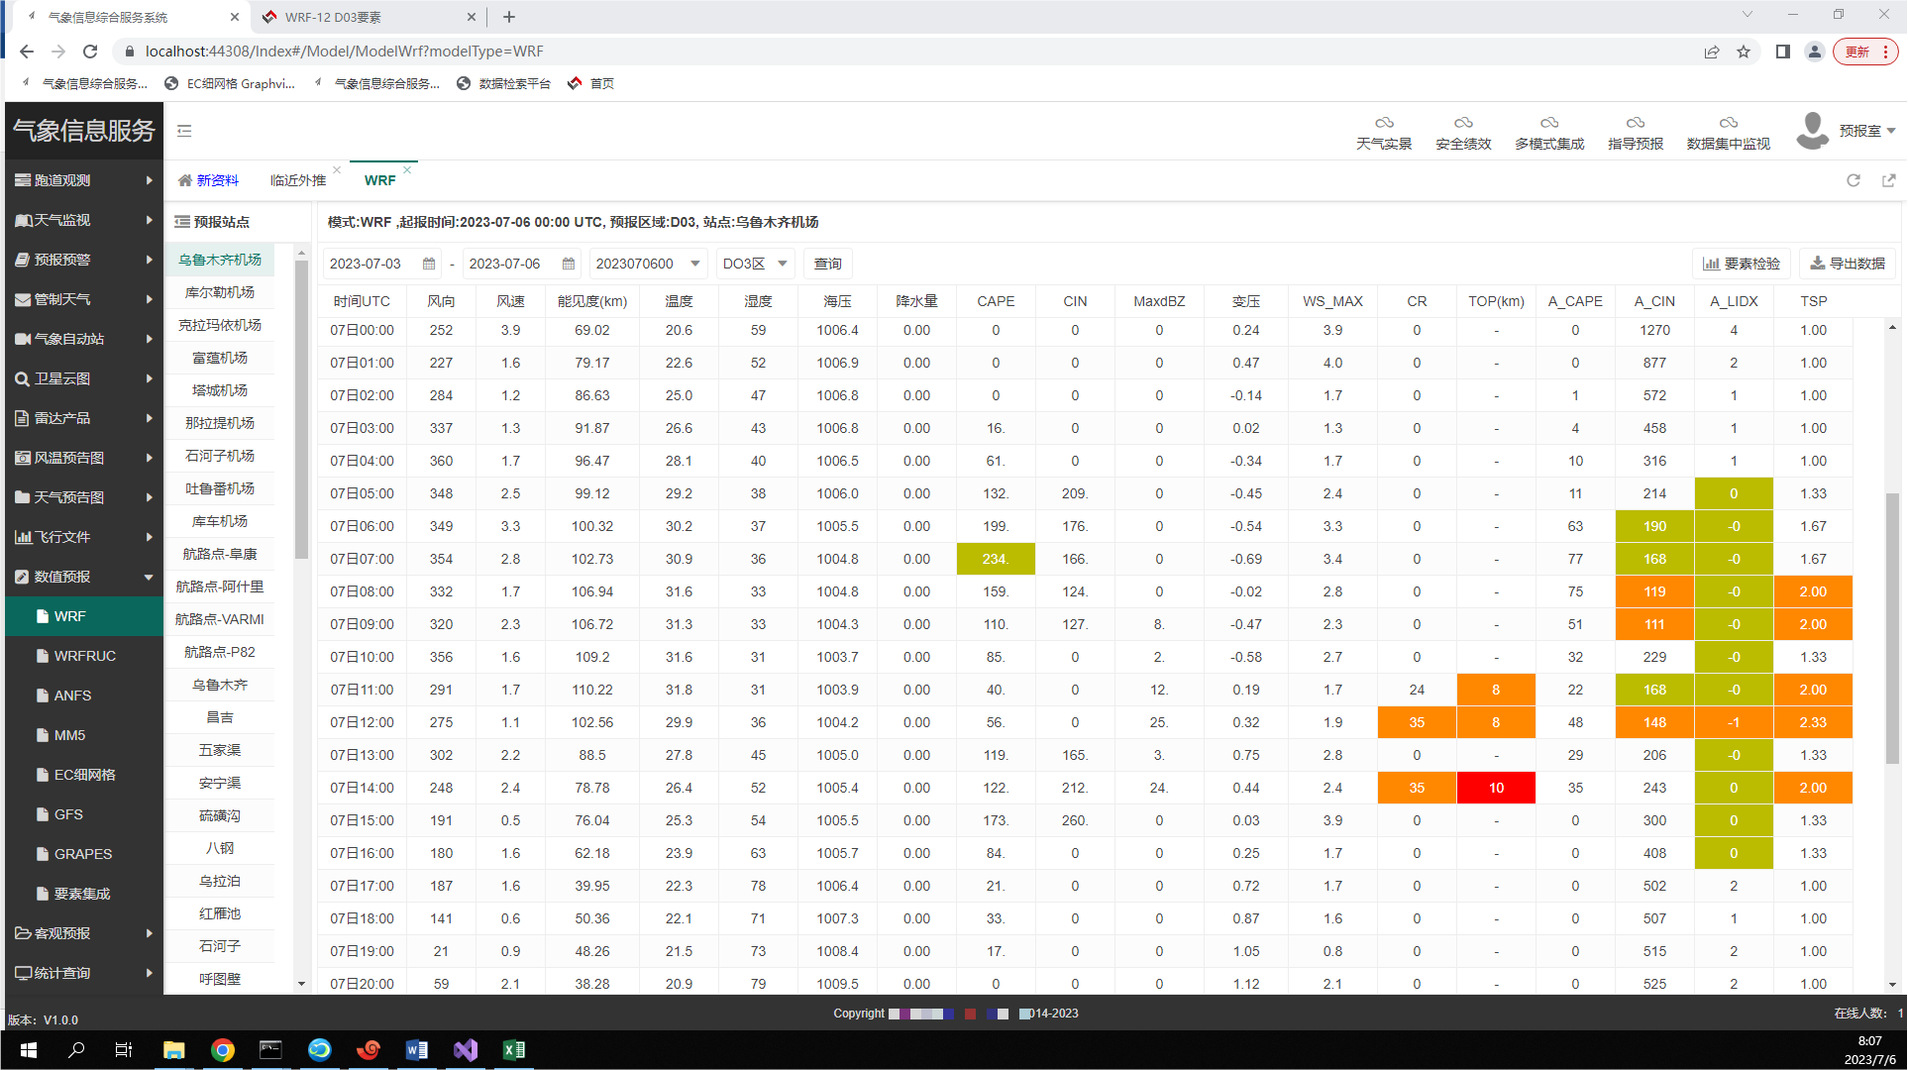Select route point 航路点-VARMI

click(x=220, y=619)
